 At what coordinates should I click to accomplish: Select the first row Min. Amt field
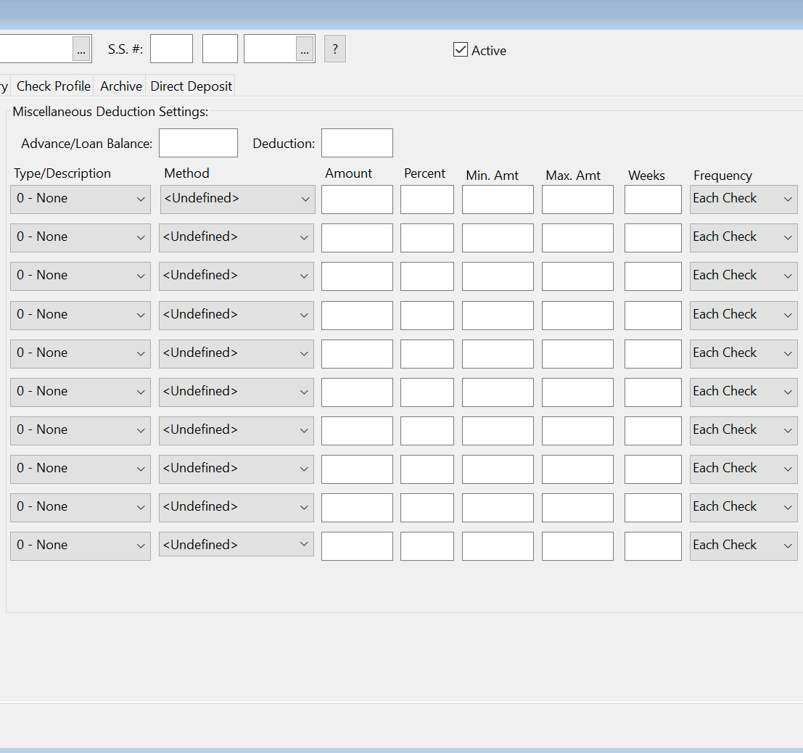498,199
